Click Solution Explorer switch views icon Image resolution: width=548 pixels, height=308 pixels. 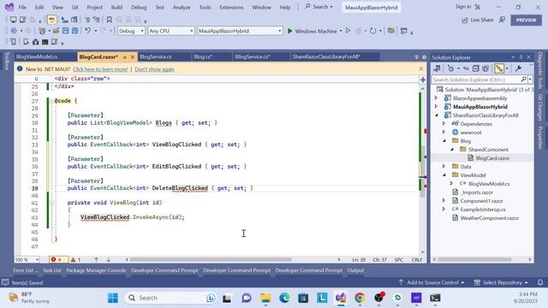(437, 68)
